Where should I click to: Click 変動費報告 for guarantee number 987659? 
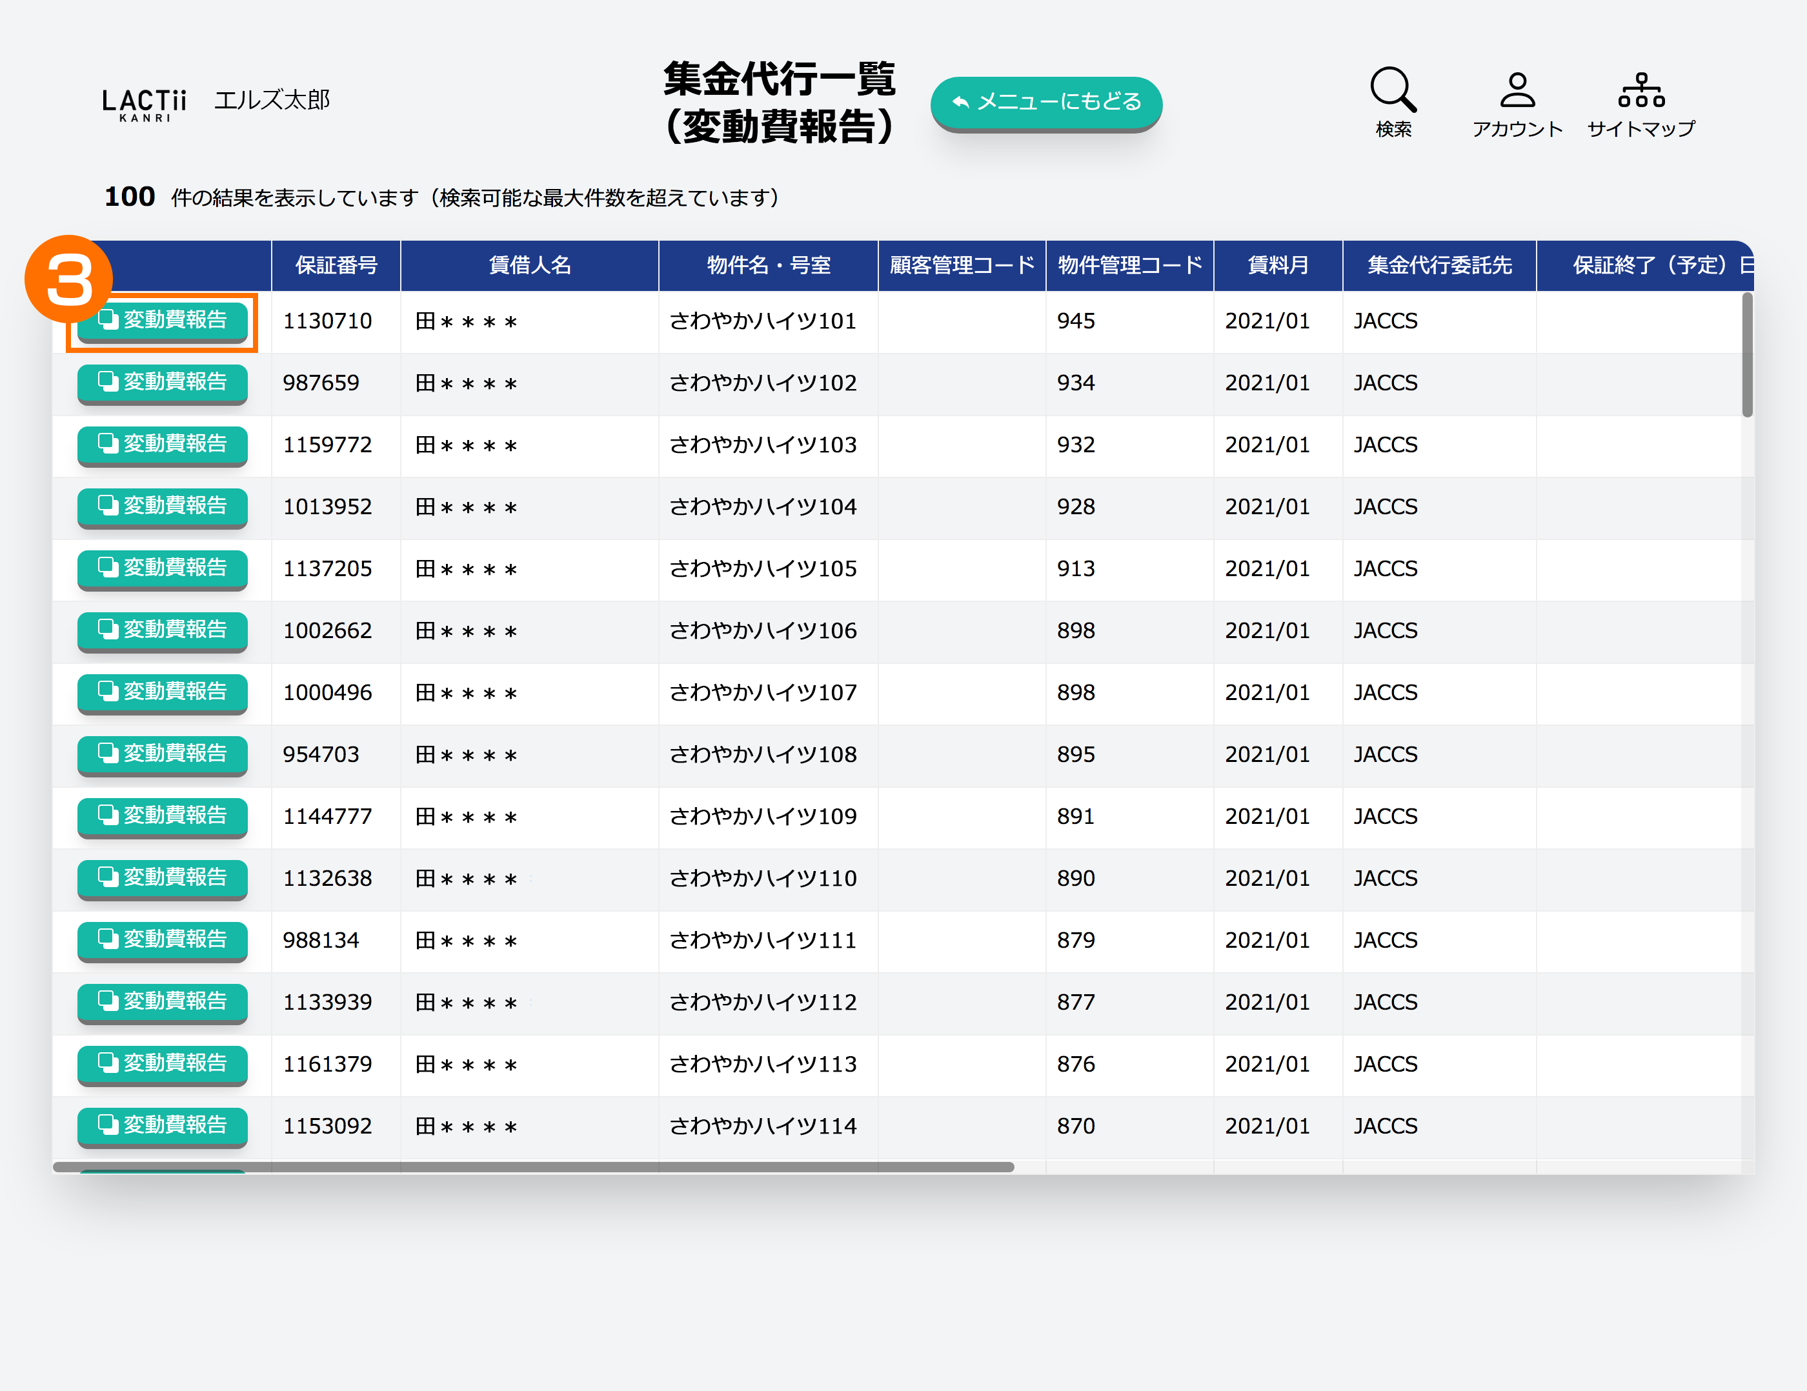[162, 383]
